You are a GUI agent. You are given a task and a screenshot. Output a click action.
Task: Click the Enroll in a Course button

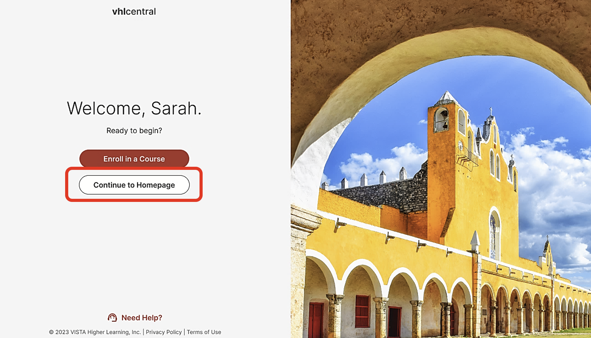tap(134, 158)
